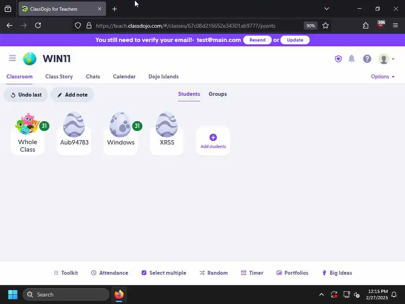The height and width of the screenshot is (304, 405).
Task: Select the Whole Class monsters card
Action: click(x=27, y=134)
